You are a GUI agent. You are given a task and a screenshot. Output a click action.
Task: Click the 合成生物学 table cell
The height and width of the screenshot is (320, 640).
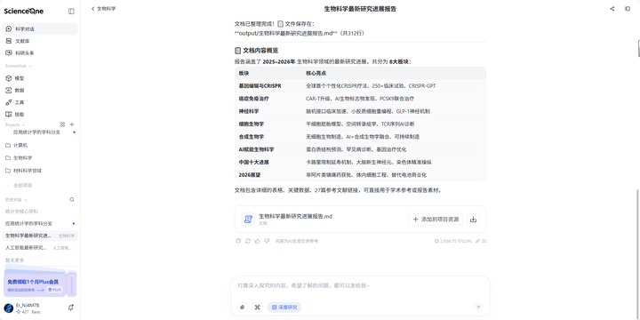[x=252, y=137]
